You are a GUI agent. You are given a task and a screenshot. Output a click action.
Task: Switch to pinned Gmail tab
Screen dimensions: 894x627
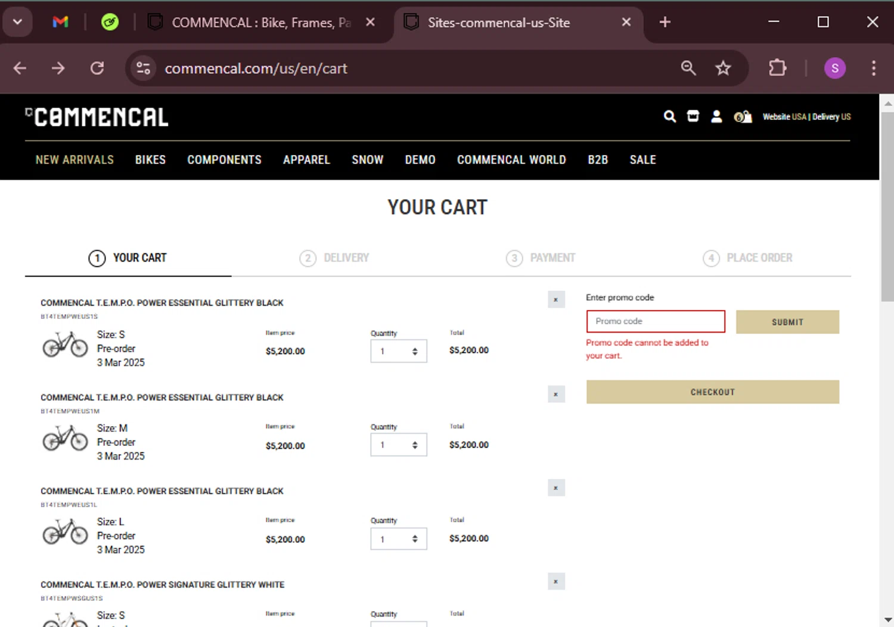(60, 23)
